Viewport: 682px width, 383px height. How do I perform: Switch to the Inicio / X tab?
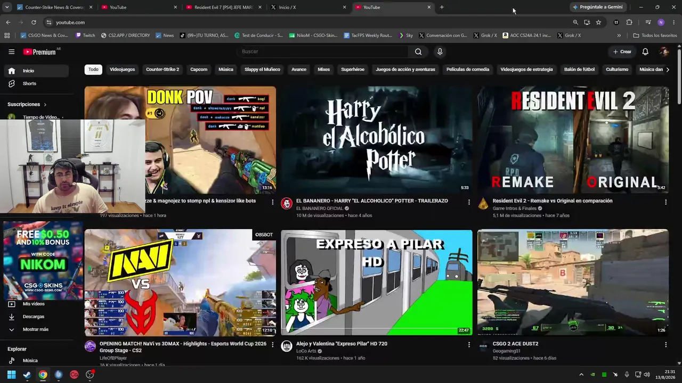click(308, 7)
